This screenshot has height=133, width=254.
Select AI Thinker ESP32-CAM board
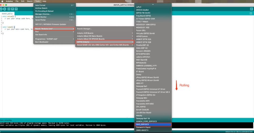(153, 19)
